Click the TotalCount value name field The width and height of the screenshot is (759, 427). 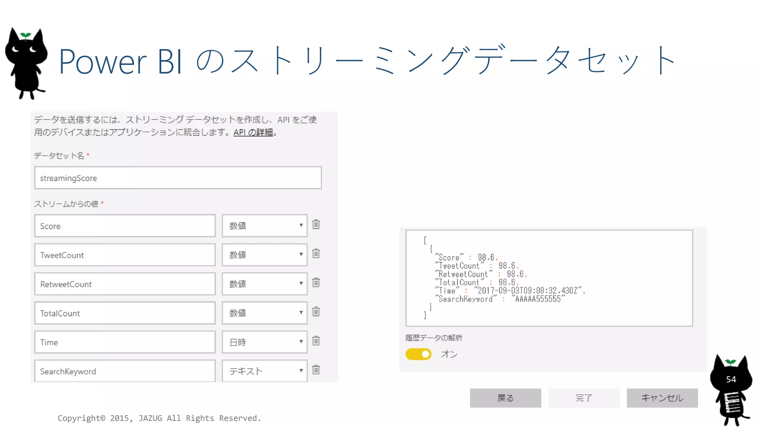[x=125, y=313]
